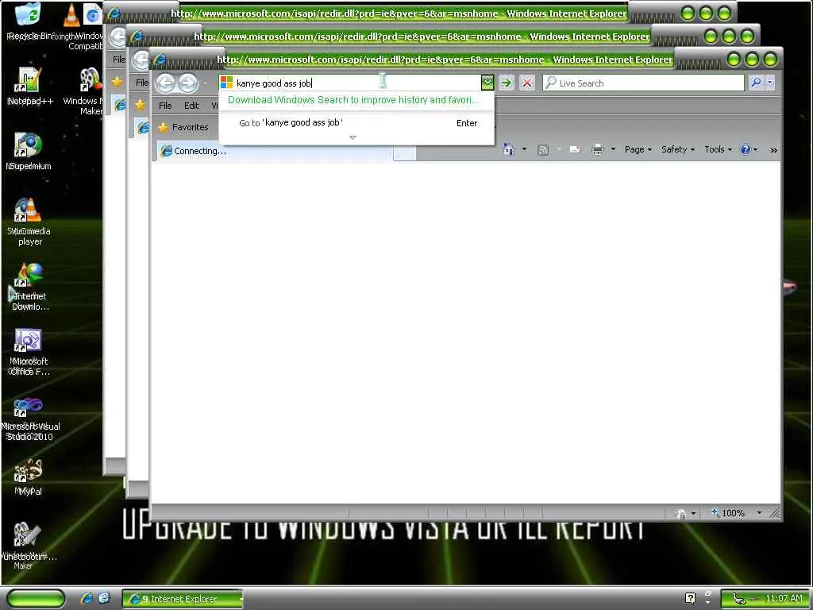
Task: Select Go to 'kanye good ass job' suggestion
Action: pos(356,123)
